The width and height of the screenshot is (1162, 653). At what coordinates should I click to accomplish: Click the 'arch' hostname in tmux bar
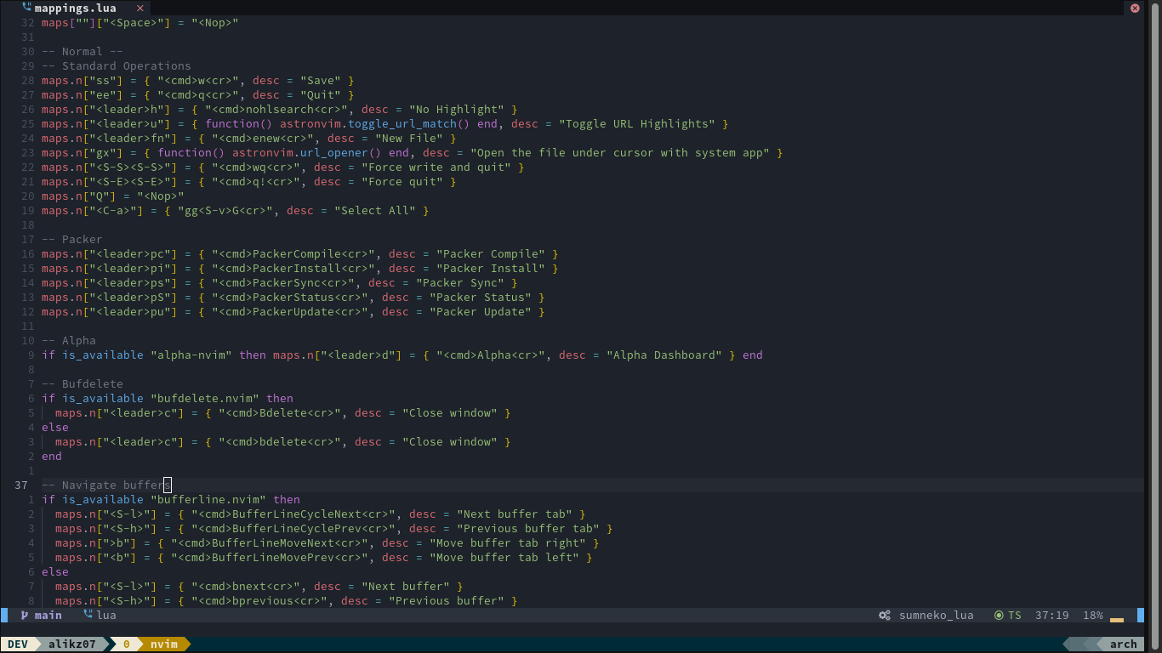coord(1124,644)
